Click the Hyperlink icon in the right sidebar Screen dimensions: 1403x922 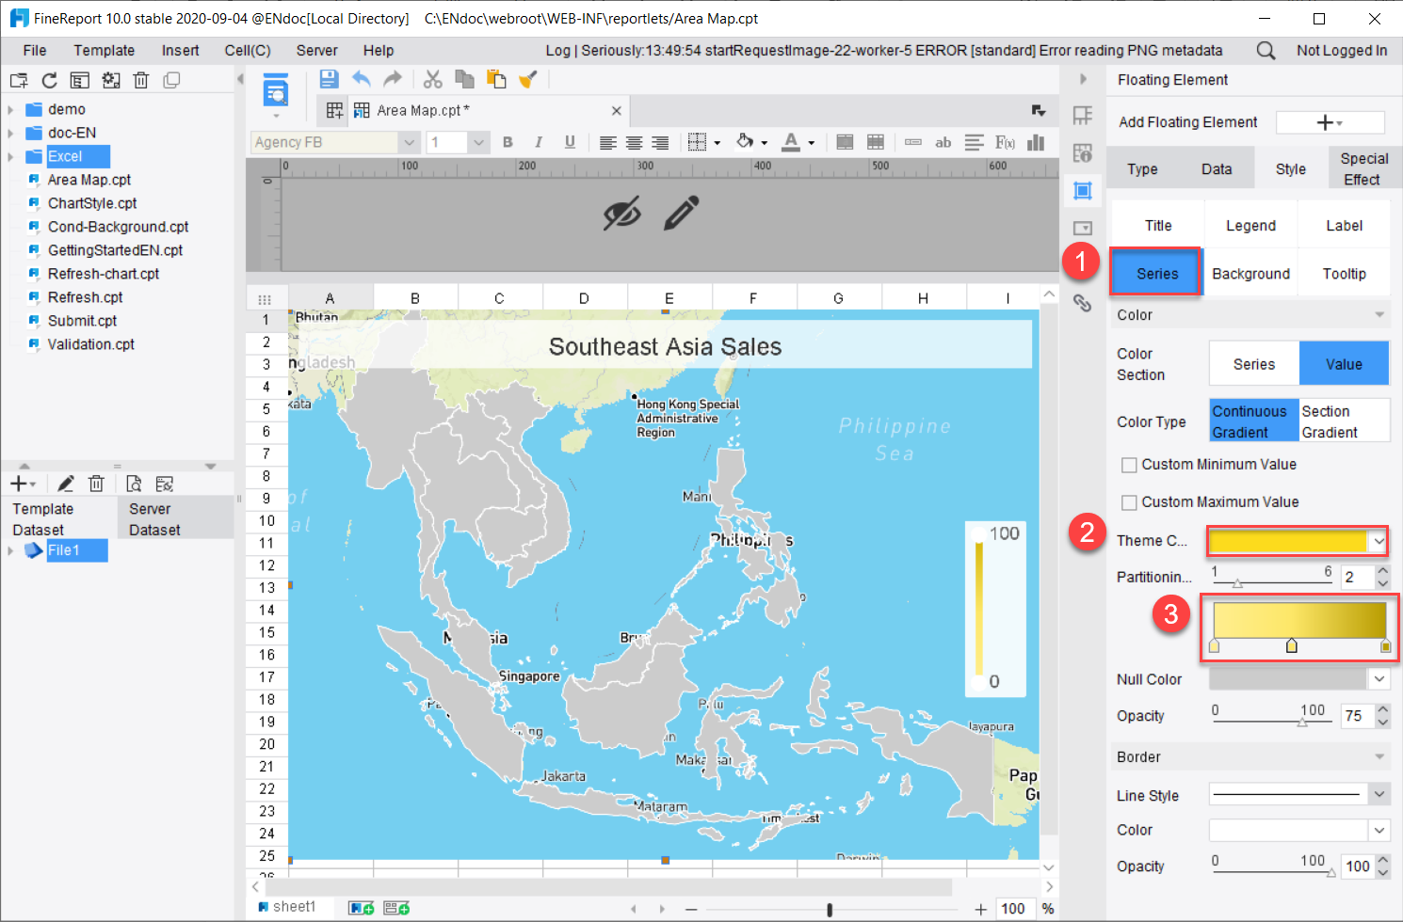(1083, 303)
